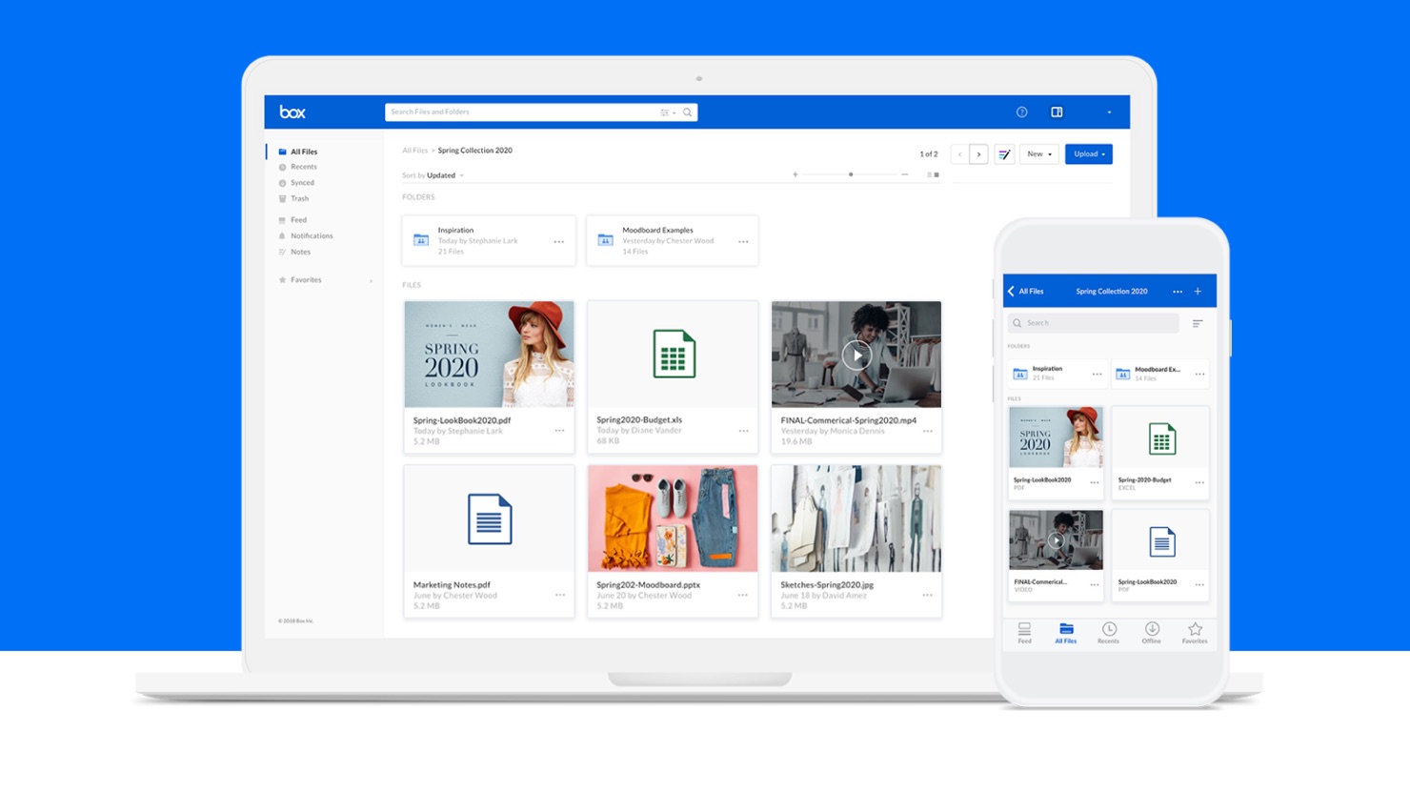Click the search magnifier icon in the desktop search bar
Viewport: 1410px width, 793px height.
[687, 112]
